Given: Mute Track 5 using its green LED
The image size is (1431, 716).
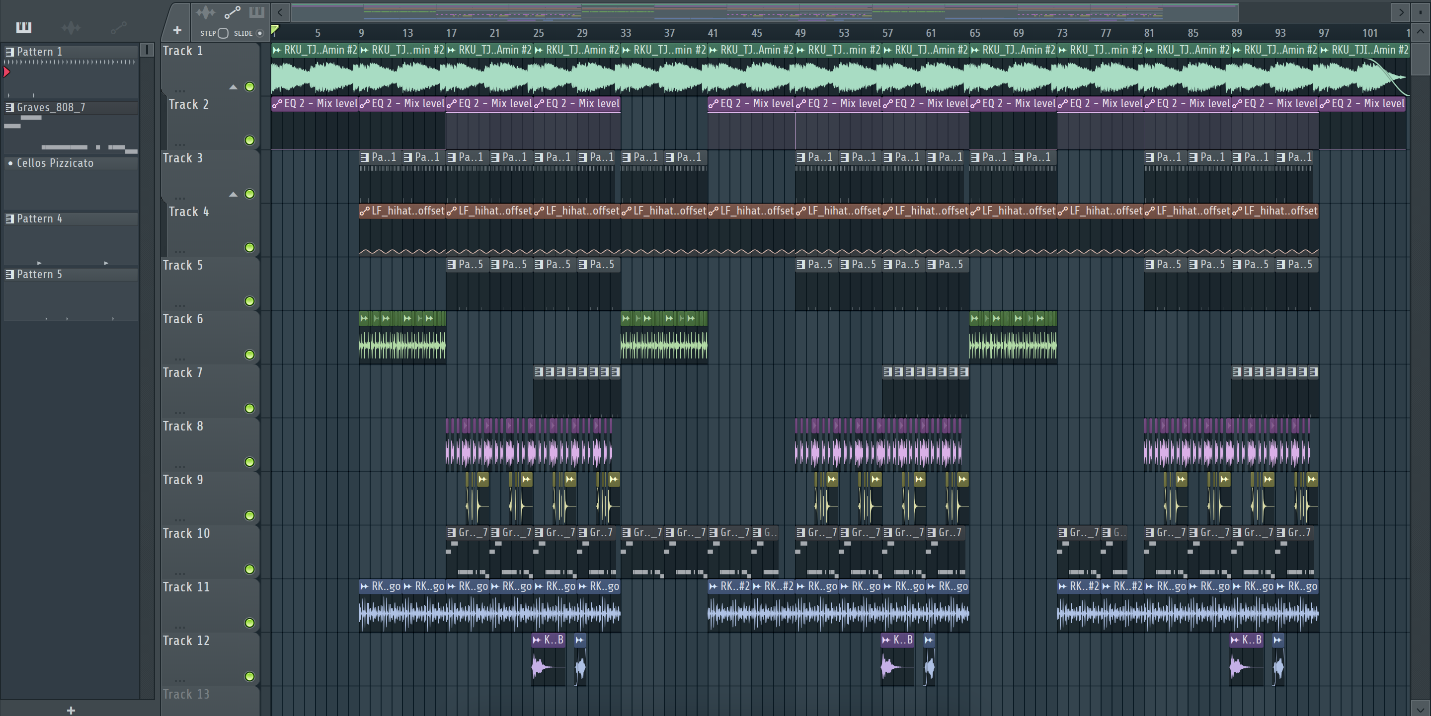Looking at the screenshot, I should [250, 301].
